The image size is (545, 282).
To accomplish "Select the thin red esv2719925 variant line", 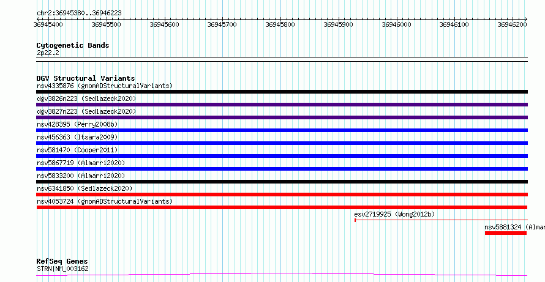I will [x=441, y=220].
